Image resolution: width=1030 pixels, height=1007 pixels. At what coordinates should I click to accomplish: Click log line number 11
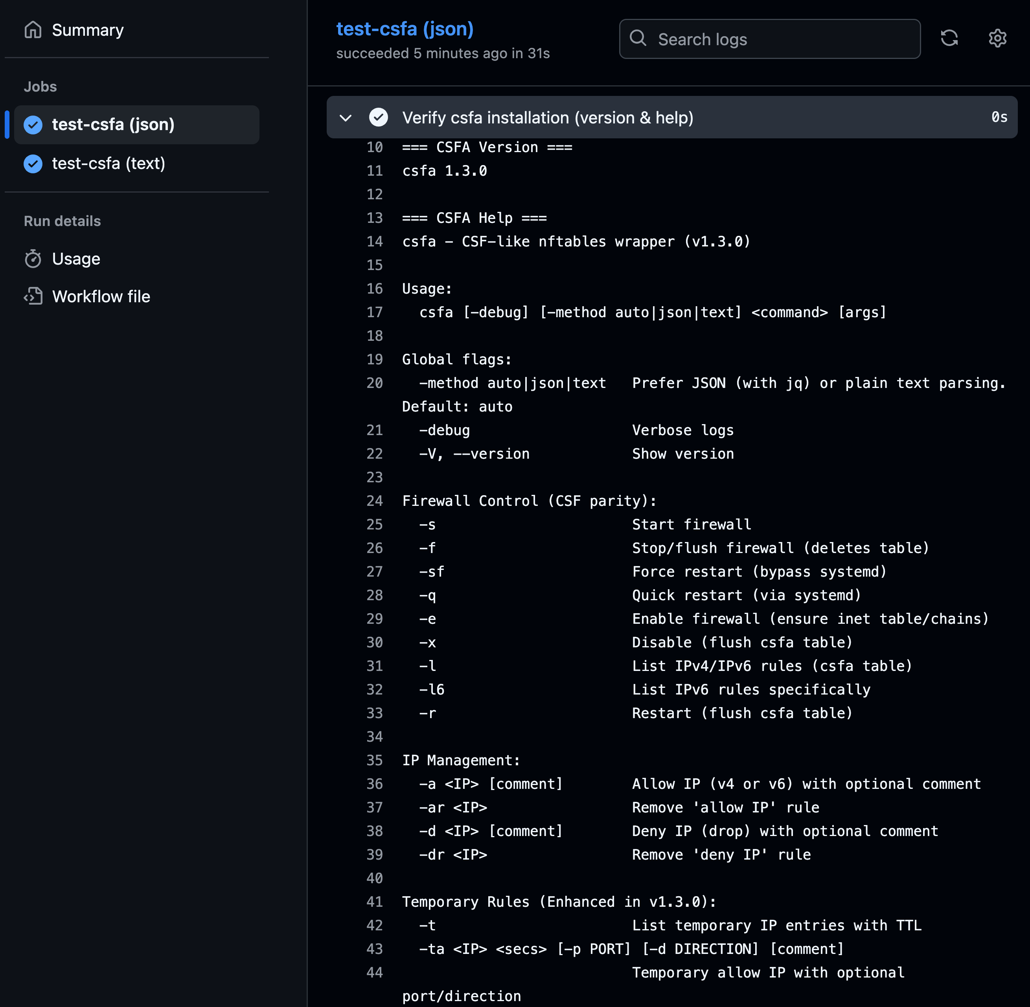pos(375,171)
